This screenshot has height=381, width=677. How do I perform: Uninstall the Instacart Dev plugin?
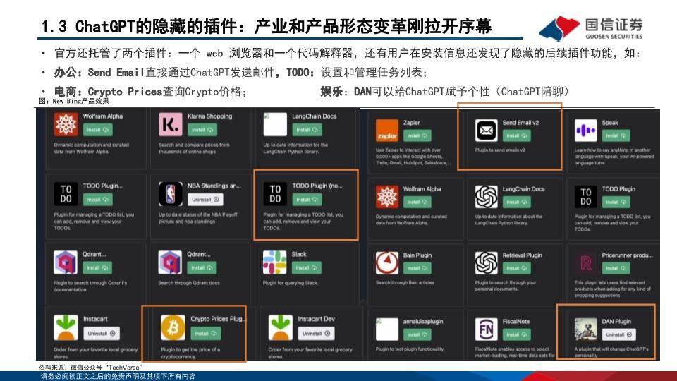click(316, 334)
